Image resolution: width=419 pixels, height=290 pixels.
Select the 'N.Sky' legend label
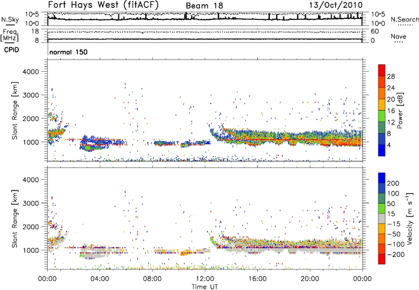(x=10, y=19)
